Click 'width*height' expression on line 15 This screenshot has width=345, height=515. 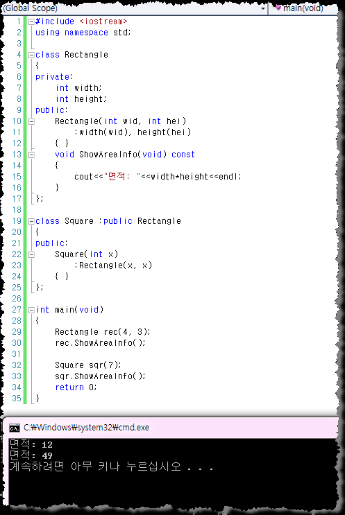click(179, 177)
